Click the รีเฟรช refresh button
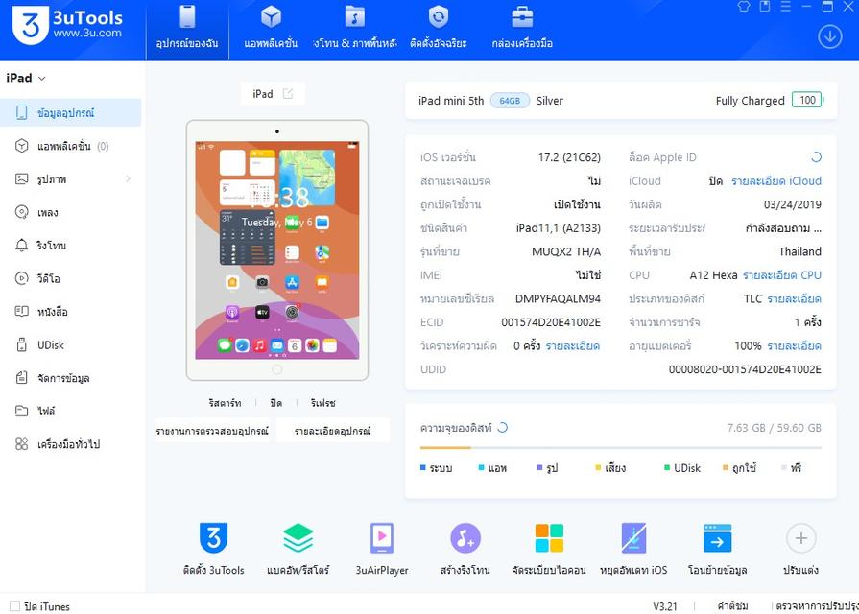 [x=322, y=403]
